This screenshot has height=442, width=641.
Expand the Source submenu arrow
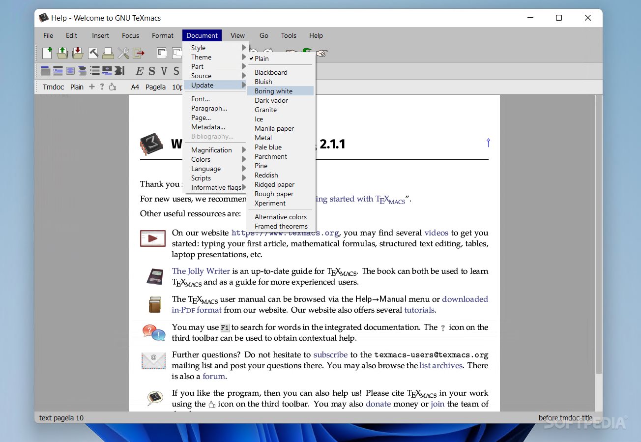click(244, 76)
